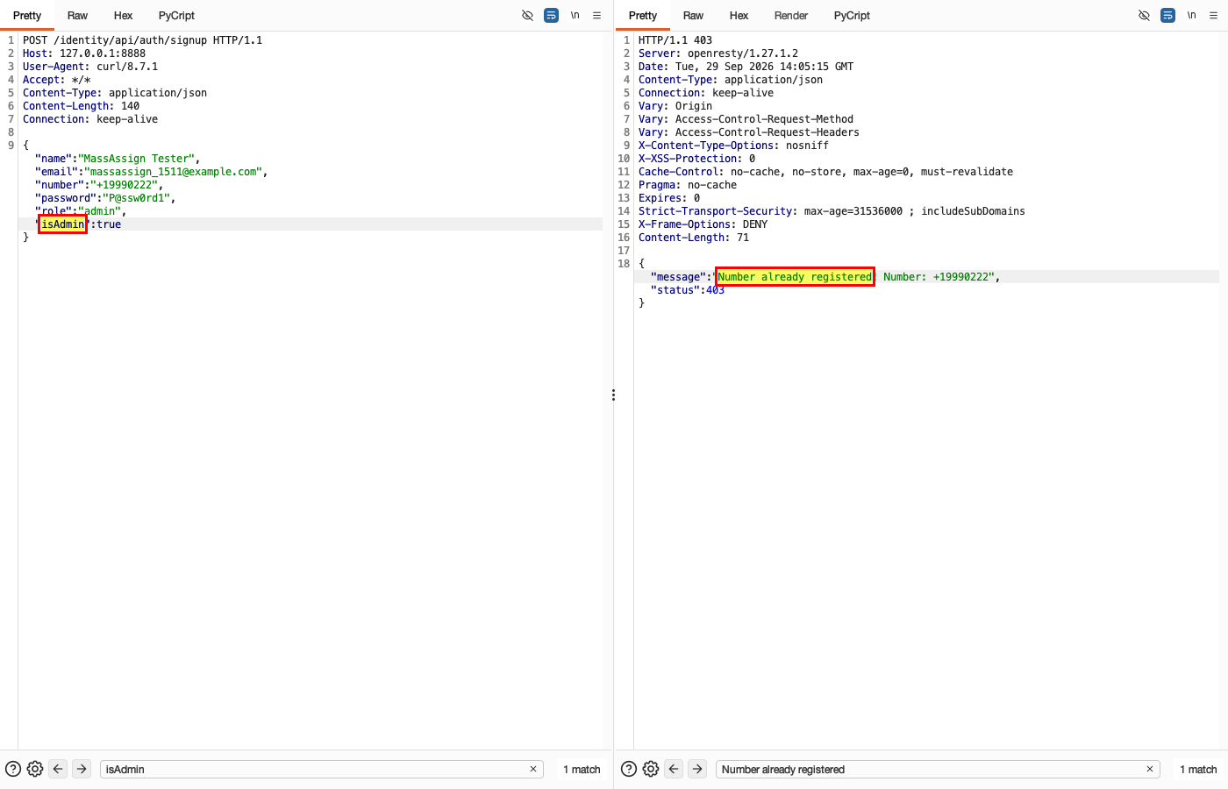Open search settings gear under response panel
Screen dimensions: 1228x789
click(651, 769)
